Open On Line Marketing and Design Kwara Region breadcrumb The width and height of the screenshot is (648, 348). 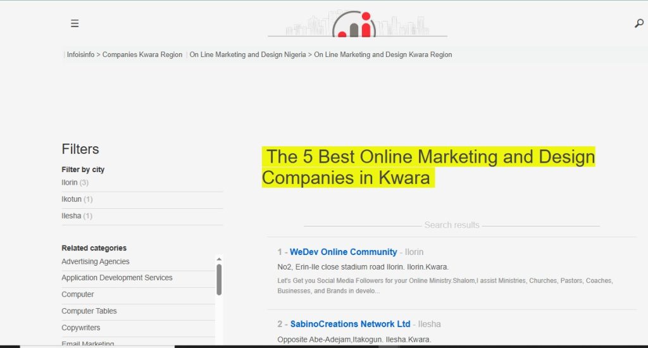(383, 54)
